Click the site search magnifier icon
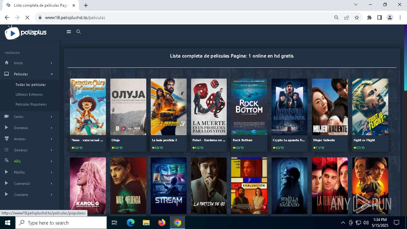 79,31
